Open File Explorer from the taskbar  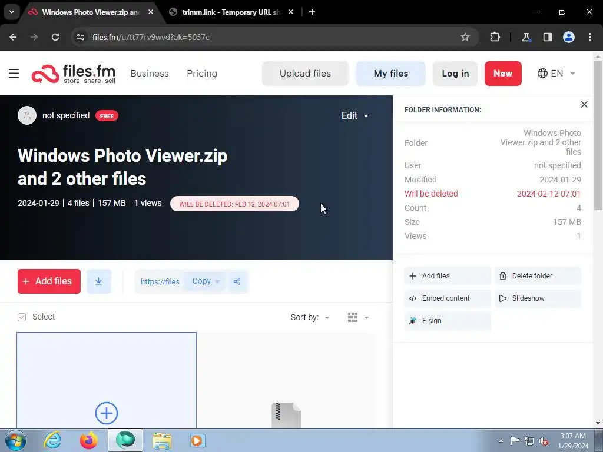162,440
